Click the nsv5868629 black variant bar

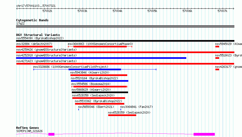coord(100,92)
